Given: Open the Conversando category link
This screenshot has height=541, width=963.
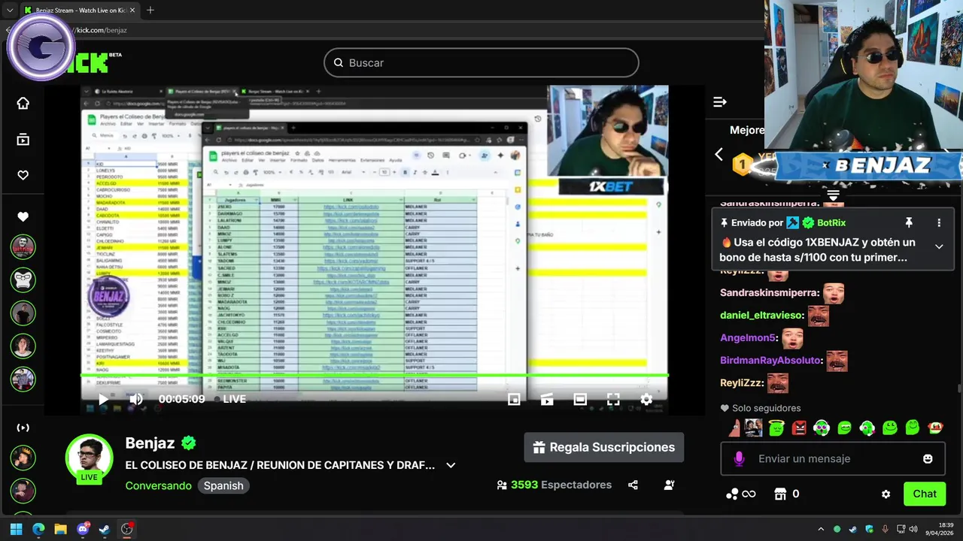Looking at the screenshot, I should (x=158, y=485).
